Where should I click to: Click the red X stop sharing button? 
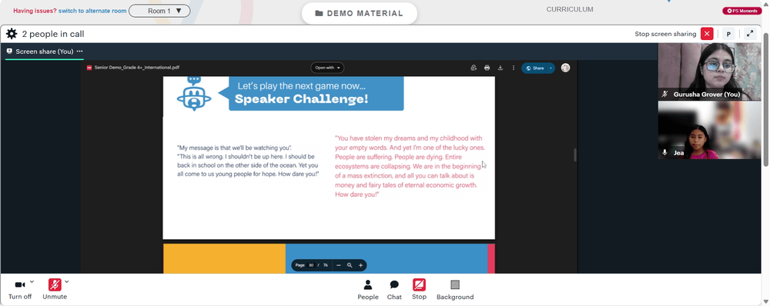pos(707,34)
